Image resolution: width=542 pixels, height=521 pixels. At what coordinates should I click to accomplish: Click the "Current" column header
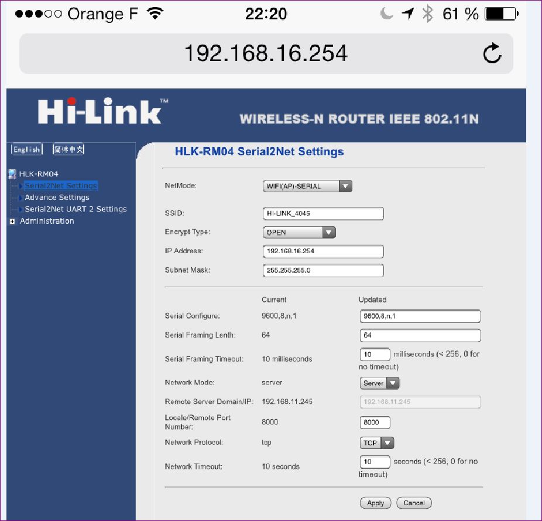tap(274, 300)
